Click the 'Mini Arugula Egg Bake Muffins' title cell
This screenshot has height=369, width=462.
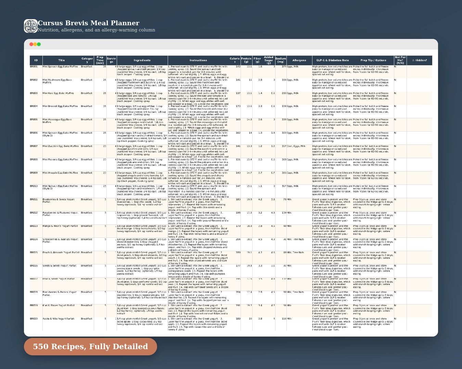(61, 178)
